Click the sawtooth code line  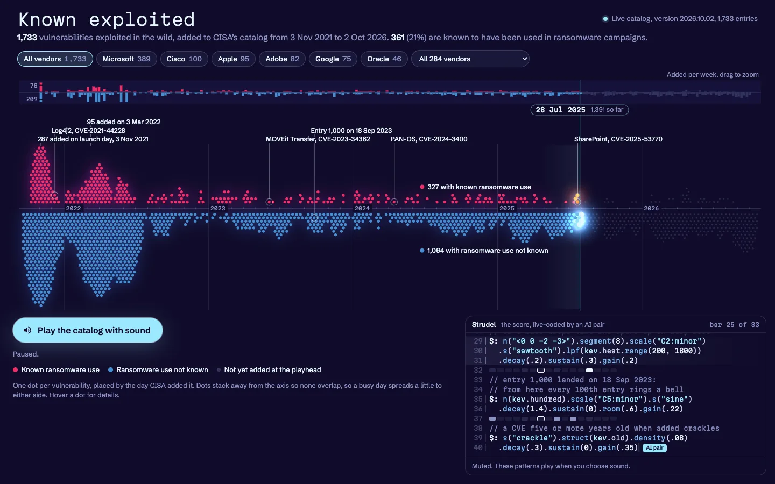[x=600, y=351]
